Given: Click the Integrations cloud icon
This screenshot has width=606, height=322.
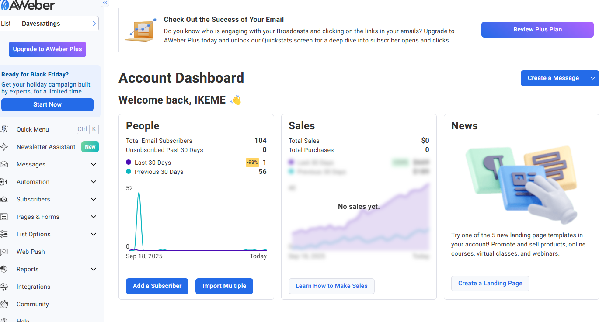Looking at the screenshot, I should (4, 287).
